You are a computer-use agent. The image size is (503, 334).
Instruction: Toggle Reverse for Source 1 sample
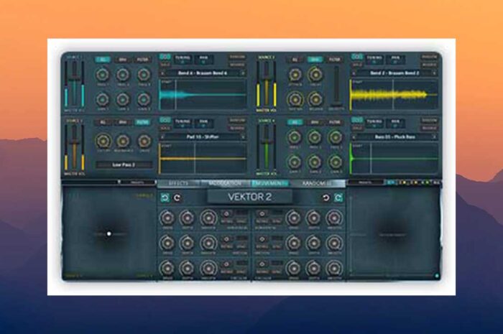237,65
